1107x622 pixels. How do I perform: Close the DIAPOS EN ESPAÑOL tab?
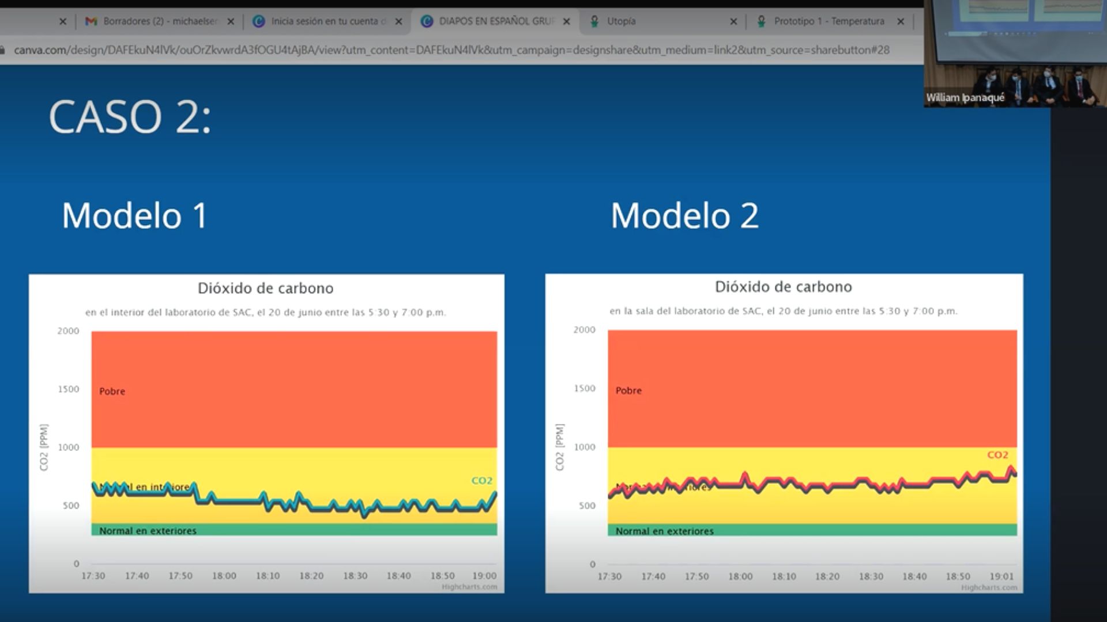pos(566,22)
